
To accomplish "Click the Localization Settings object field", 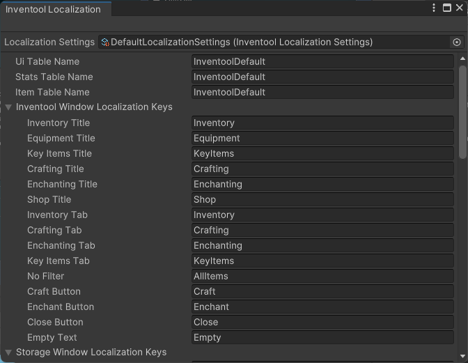I will (x=275, y=43).
